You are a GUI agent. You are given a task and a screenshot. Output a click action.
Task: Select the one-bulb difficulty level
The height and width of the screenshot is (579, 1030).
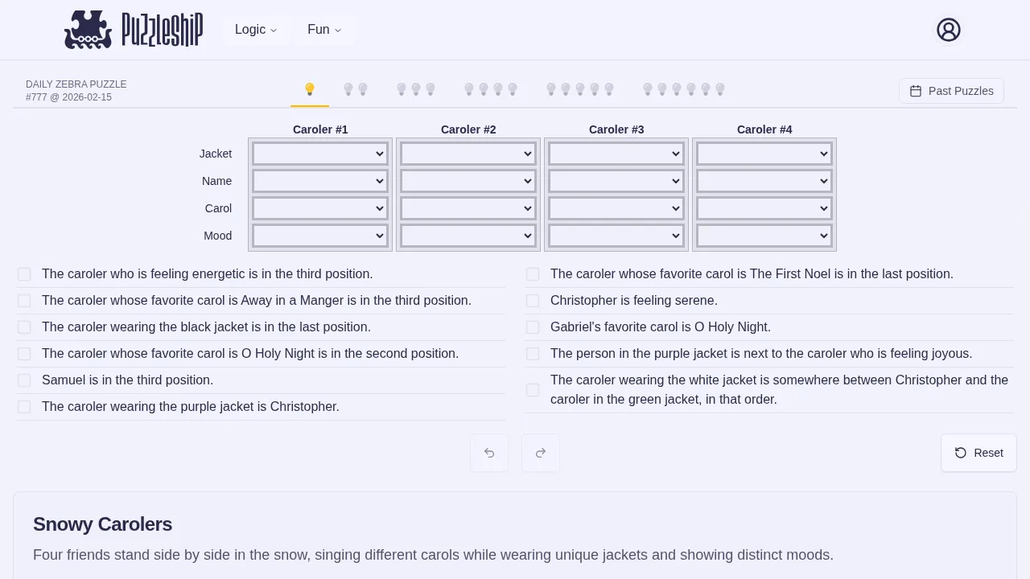coord(310,89)
